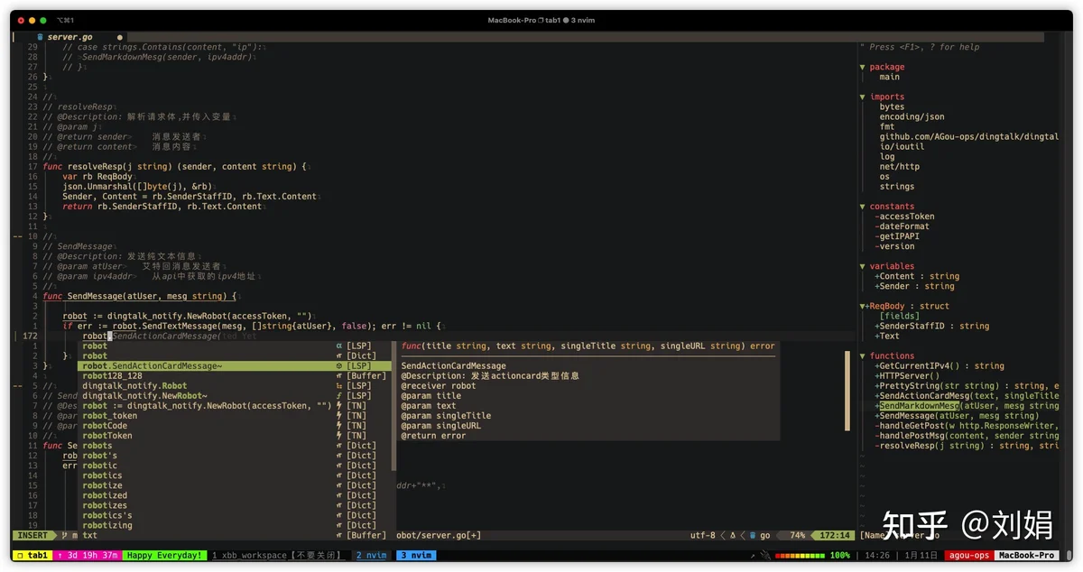Click the Go filetype icon in the statusline
The image size is (1083, 572).
pos(751,535)
